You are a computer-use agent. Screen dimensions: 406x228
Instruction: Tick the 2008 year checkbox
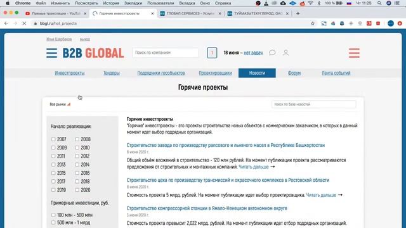click(x=77, y=139)
